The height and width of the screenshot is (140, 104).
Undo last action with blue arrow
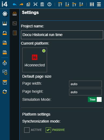click(x=15, y=4)
